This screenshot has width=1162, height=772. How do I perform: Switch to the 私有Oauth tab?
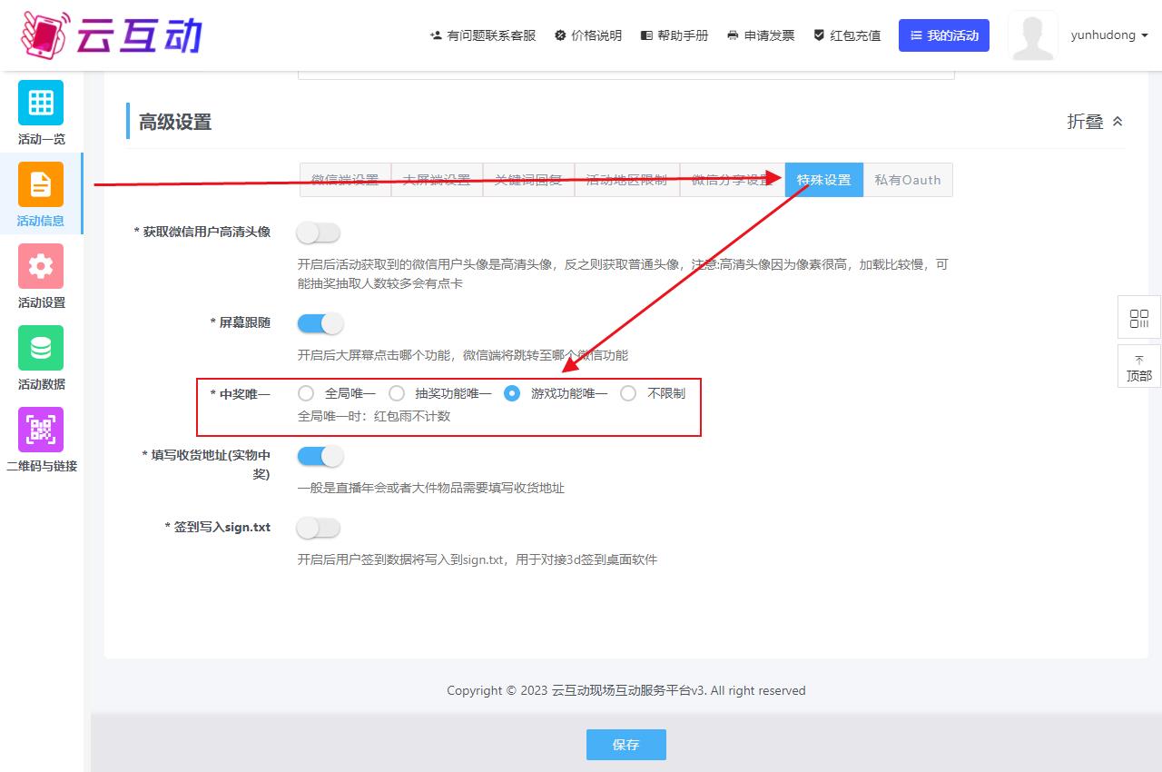click(x=907, y=180)
